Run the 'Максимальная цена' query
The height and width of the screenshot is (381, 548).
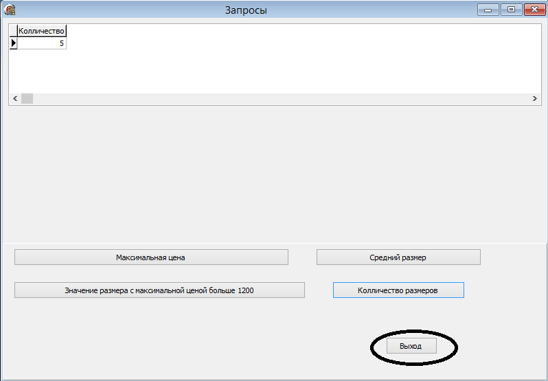[x=151, y=257]
